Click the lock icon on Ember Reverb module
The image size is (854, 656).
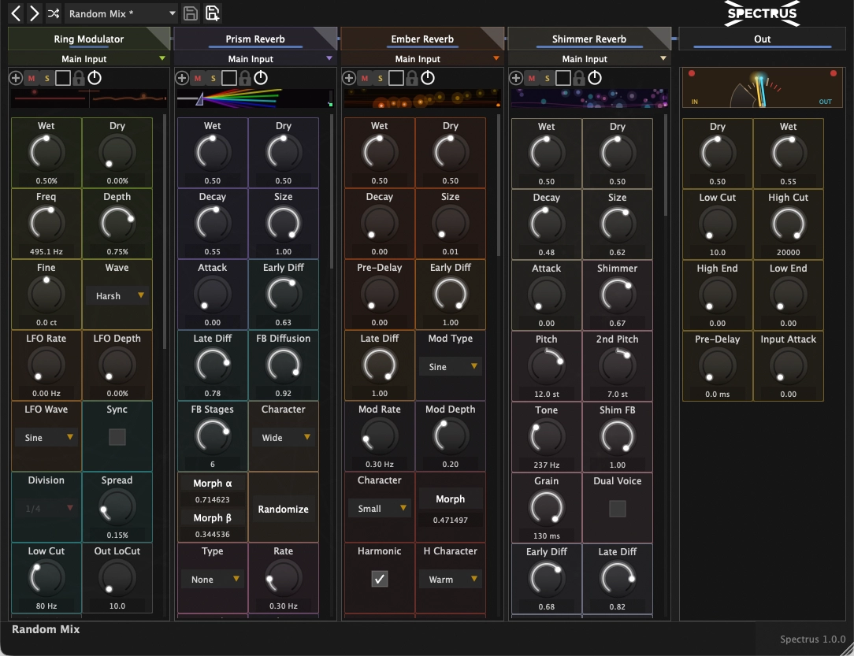412,78
